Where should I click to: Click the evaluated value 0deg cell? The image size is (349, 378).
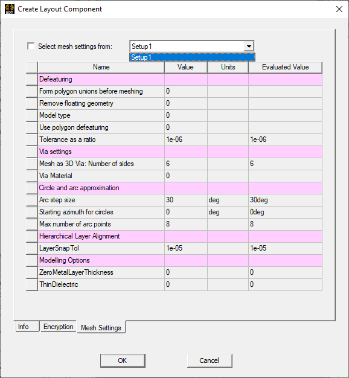coord(286,212)
